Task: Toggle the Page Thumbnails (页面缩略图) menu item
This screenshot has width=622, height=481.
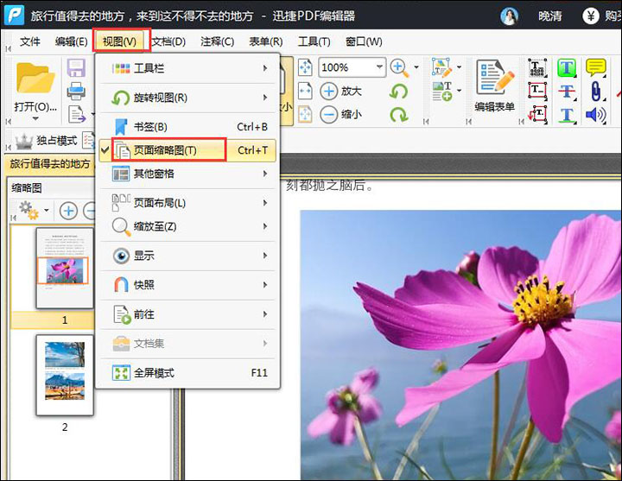Action: pos(164,149)
